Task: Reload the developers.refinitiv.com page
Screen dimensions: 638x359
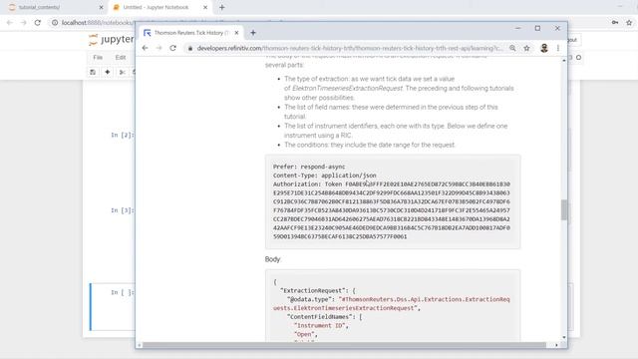Action: [172, 48]
